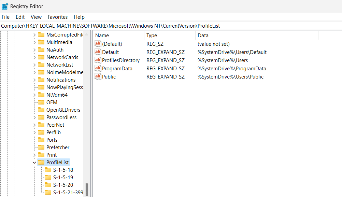Expand the Multimedia key

[x=34, y=42]
